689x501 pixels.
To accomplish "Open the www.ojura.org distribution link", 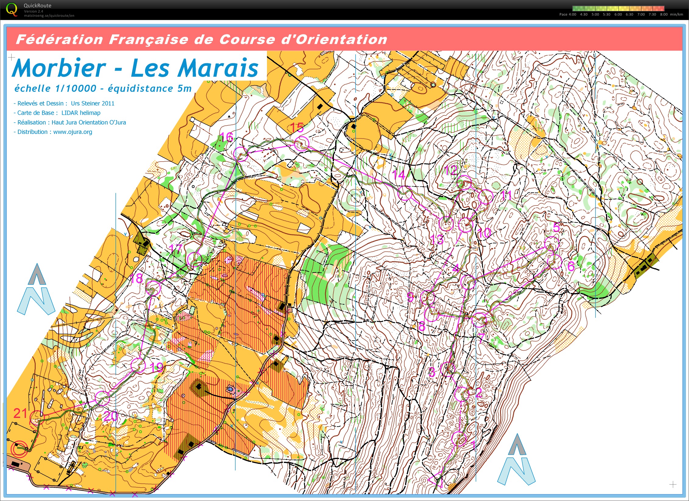I will (x=73, y=132).
